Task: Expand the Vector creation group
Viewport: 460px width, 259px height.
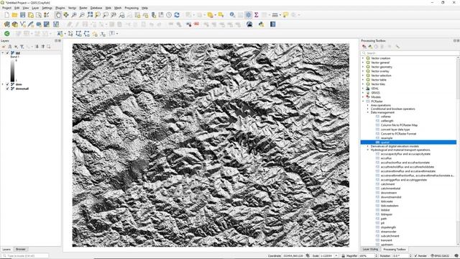Action: 363,58
